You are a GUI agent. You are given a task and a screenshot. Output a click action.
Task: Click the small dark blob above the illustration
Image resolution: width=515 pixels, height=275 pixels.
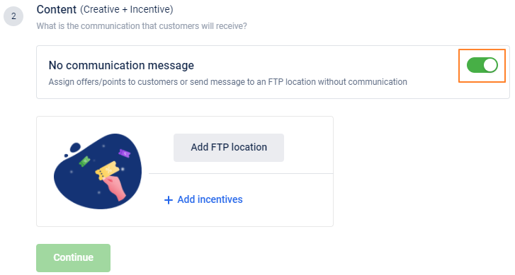coord(75,148)
